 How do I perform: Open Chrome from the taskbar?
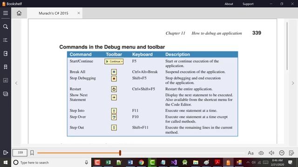141,162
